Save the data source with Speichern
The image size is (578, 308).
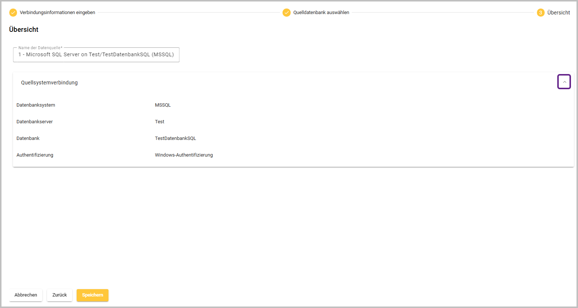(93, 295)
